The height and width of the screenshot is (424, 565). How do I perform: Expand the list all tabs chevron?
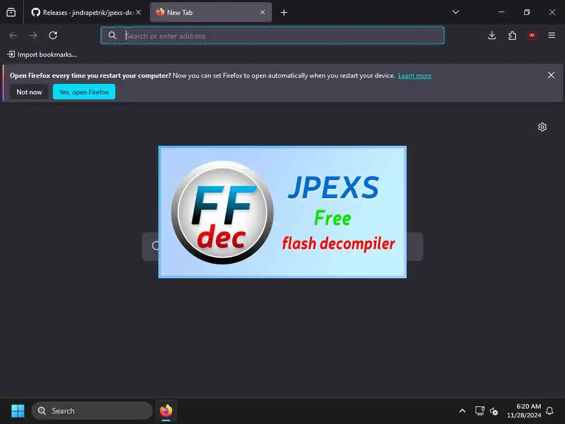coord(455,12)
